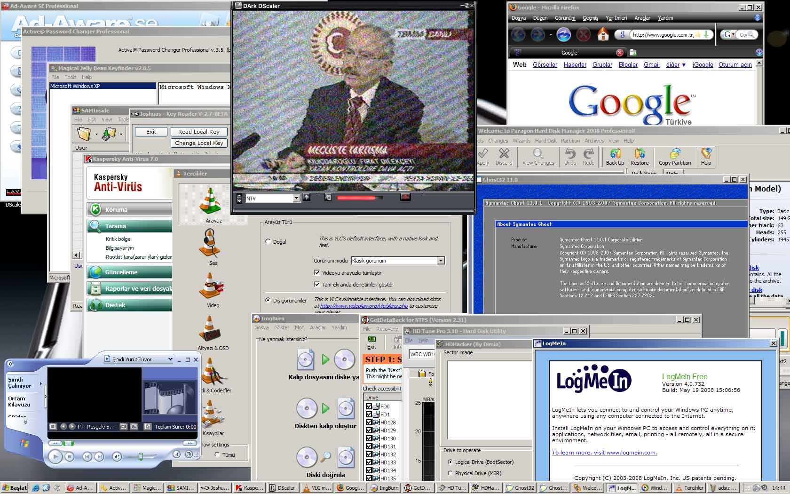Click Media Player next track button
Viewport: 790px width, 494px height.
(98, 456)
